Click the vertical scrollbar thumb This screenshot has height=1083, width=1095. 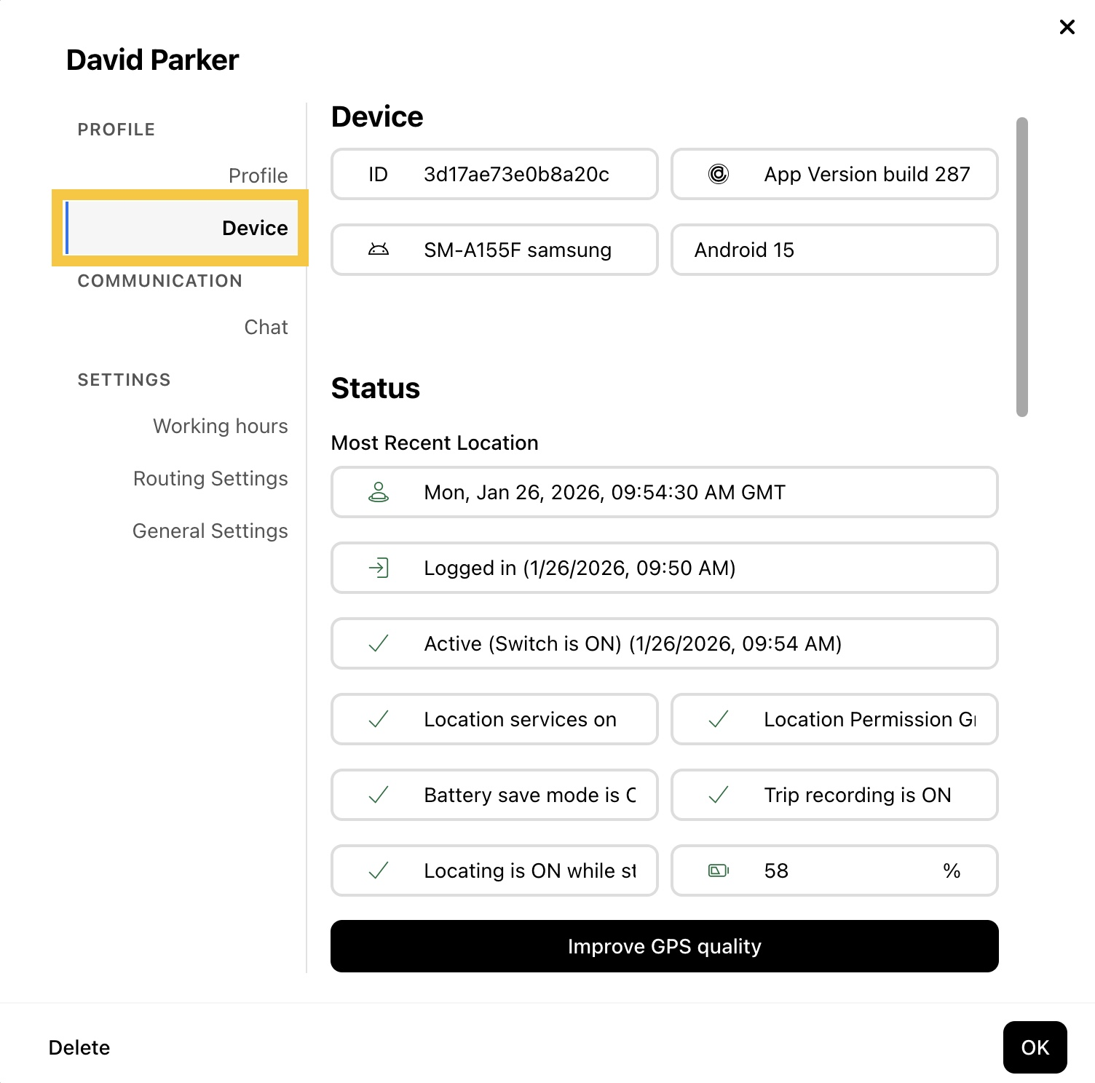1021,267
